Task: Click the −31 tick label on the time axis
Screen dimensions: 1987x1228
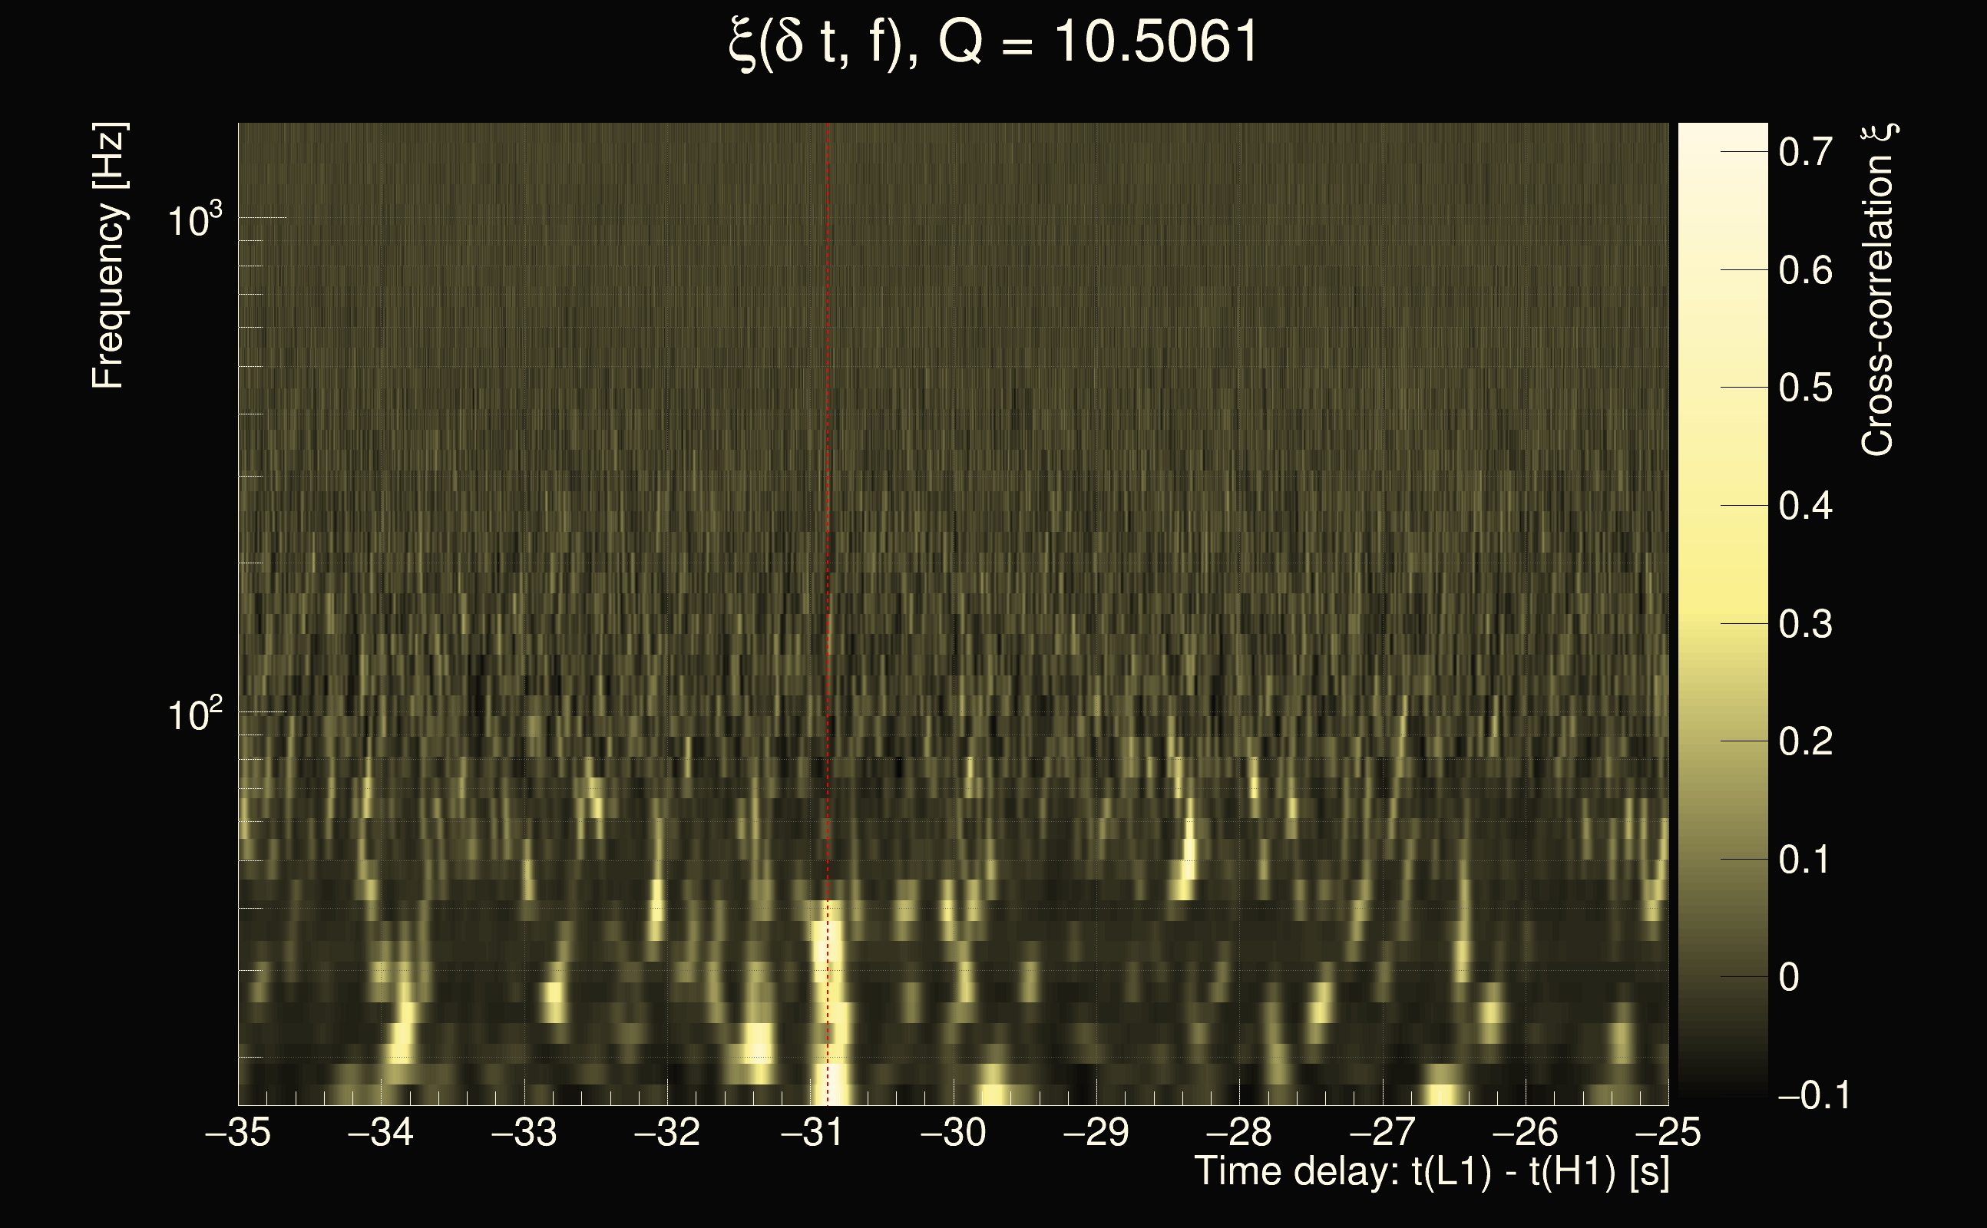Action: click(x=811, y=1132)
